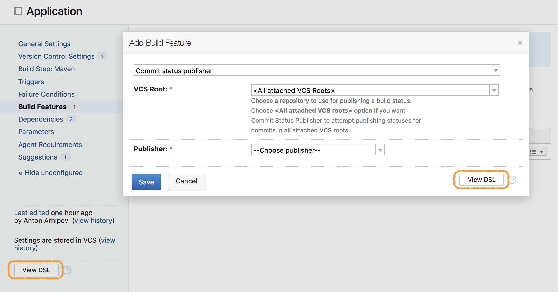Click the VCS Root label
The width and height of the screenshot is (558, 292).
[151, 89]
